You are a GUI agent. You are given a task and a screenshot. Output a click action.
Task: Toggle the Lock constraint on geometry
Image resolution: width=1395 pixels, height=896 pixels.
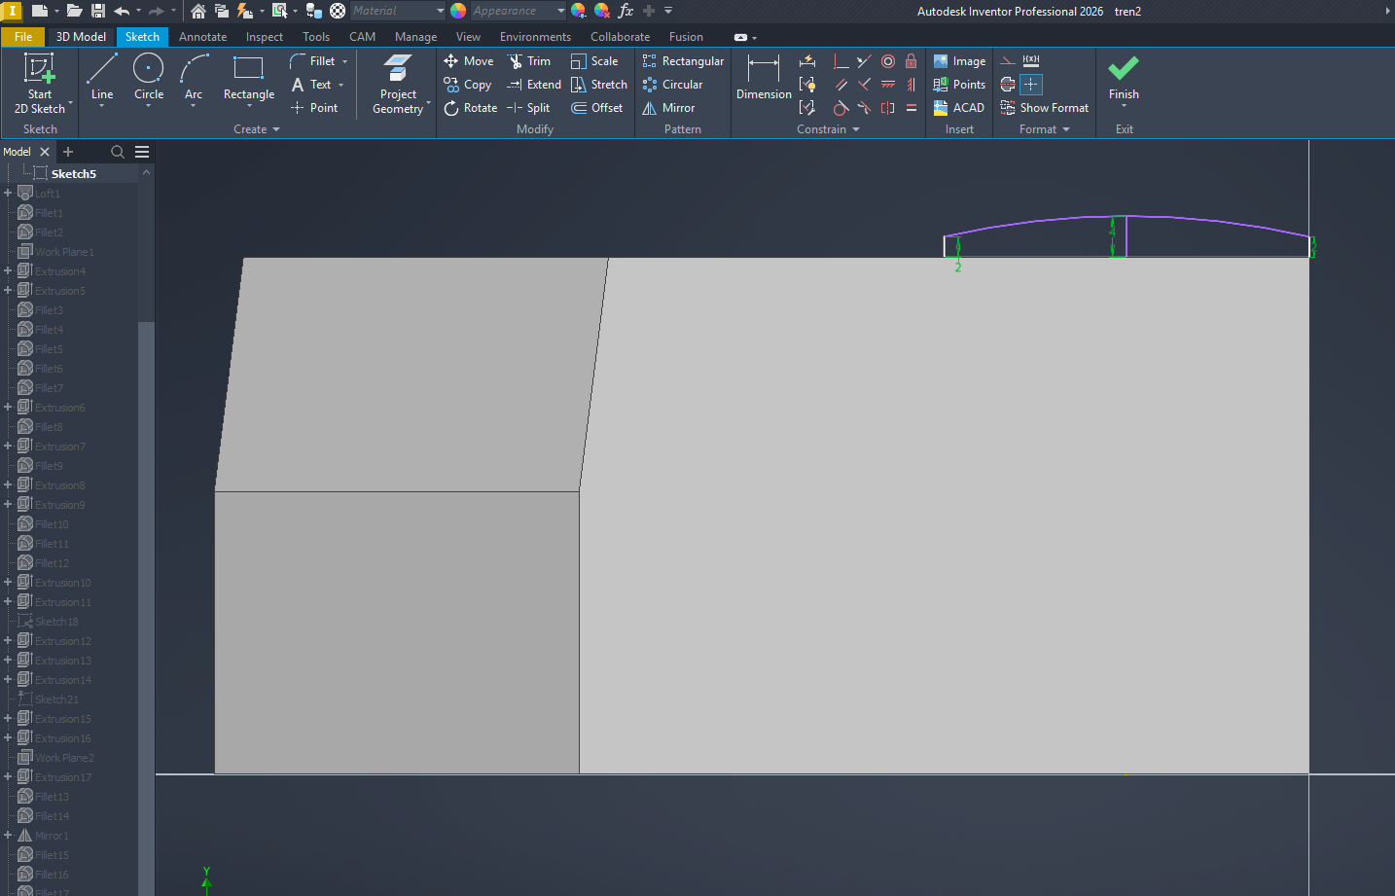(911, 60)
